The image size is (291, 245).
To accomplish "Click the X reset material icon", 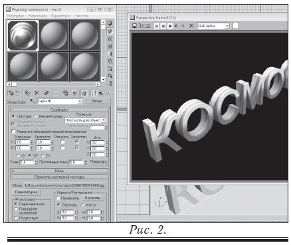I will click(37, 93).
